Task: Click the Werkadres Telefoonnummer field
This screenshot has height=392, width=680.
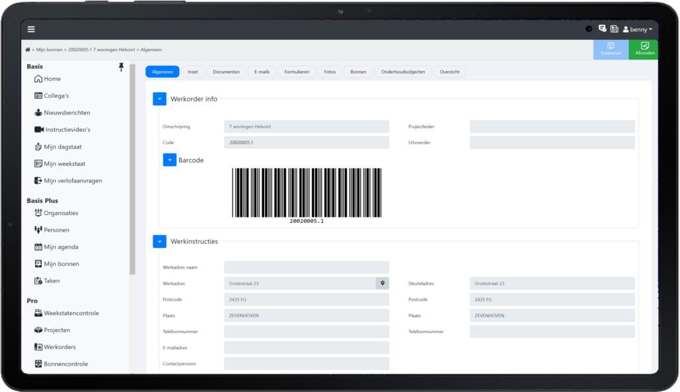Action: click(x=307, y=332)
